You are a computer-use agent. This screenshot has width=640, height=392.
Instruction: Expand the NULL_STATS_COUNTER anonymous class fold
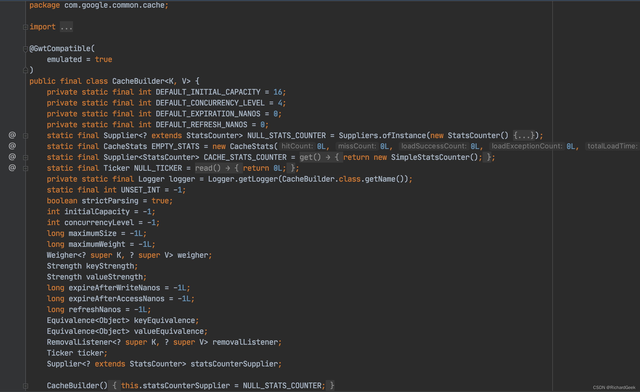[25, 136]
